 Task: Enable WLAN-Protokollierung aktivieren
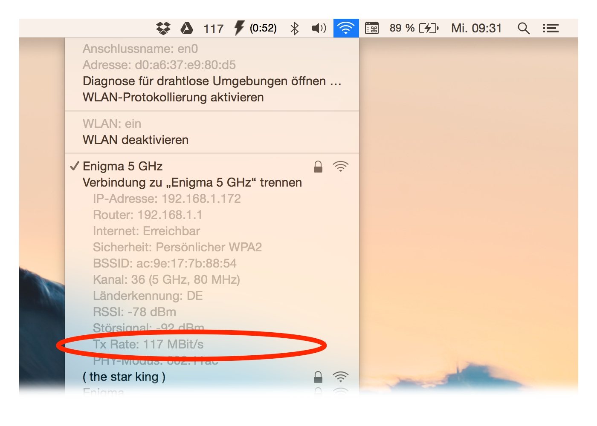(x=173, y=97)
